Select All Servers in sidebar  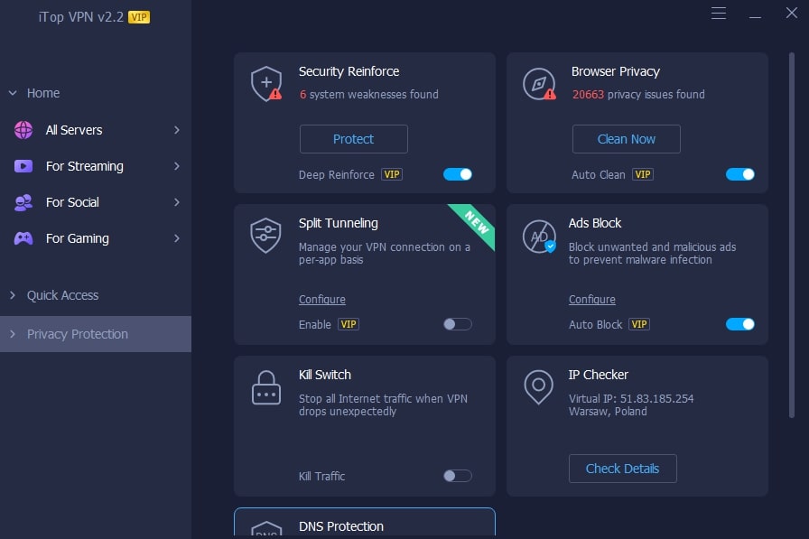point(96,130)
